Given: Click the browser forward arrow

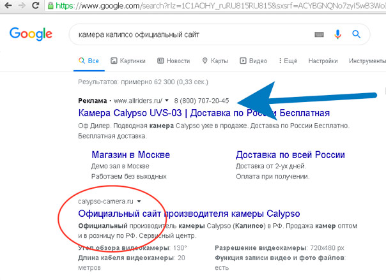Looking at the screenshot, I should (22, 5).
